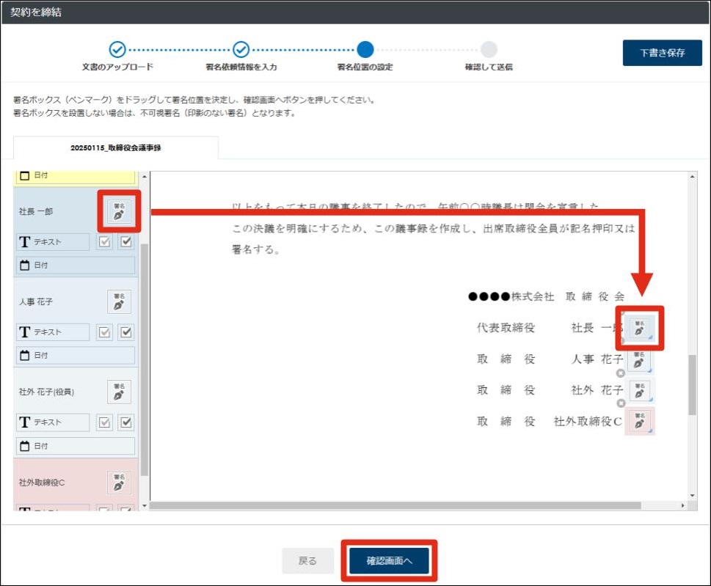Click placed signature box beside 人事 花子 in document
The height and width of the screenshot is (586, 711).
(639, 360)
